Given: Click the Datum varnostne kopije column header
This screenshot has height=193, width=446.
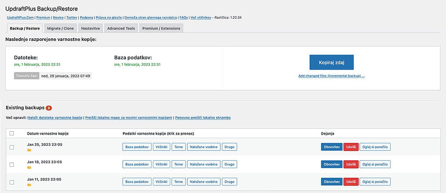Looking at the screenshot, I should (x=48, y=133).
